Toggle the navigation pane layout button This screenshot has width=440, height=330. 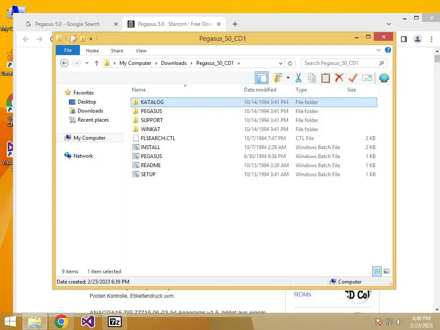(262, 78)
